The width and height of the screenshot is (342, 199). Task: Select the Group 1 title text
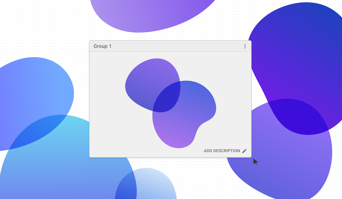[102, 46]
